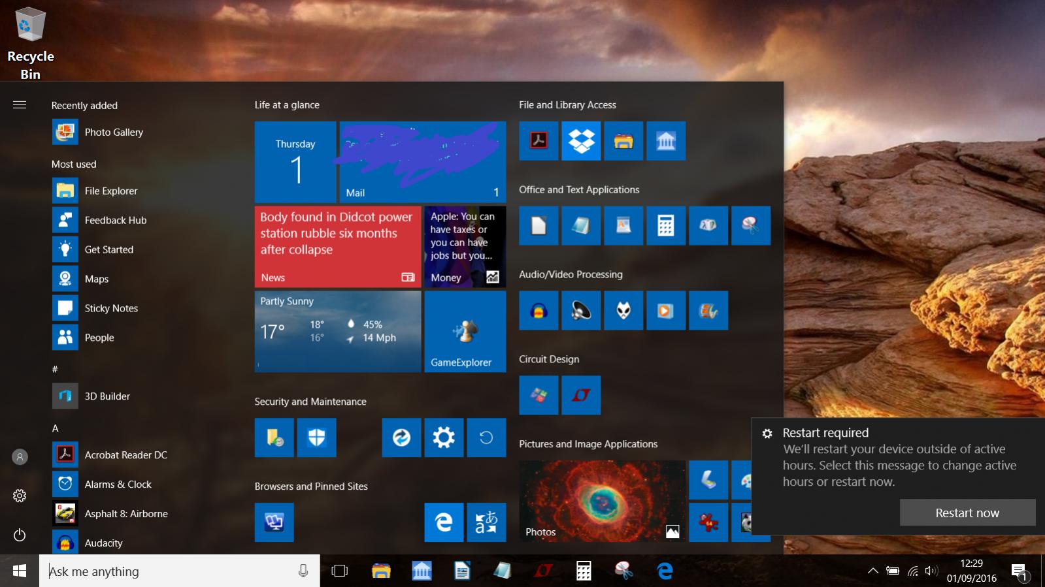The height and width of the screenshot is (587, 1045).
Task: Open the Money tile about Apple taxes
Action: pyautogui.click(x=465, y=247)
